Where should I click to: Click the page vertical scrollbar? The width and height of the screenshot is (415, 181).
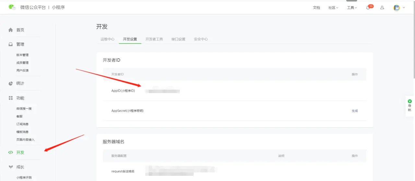click(x=414, y=40)
